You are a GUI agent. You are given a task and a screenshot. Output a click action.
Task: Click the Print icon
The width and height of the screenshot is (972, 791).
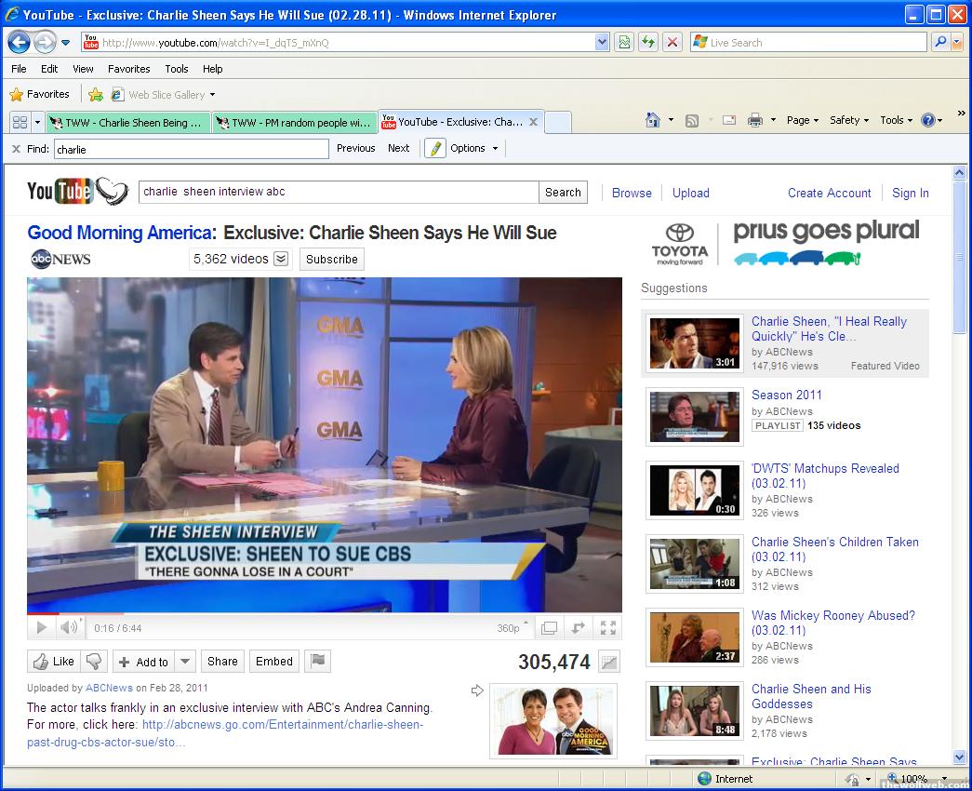pyautogui.click(x=755, y=120)
